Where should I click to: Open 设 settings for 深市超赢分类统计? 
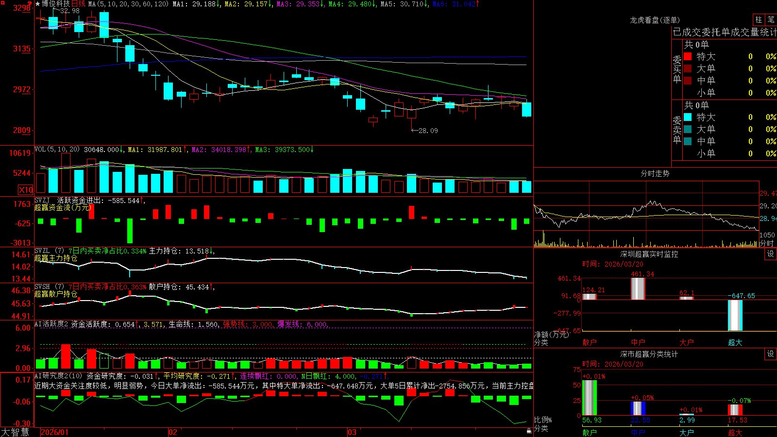pyautogui.click(x=771, y=354)
